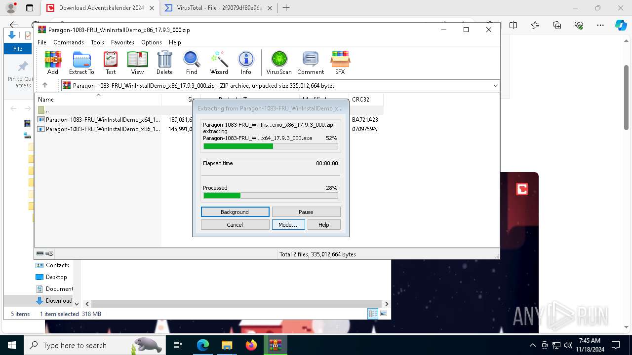
Task: Sort by the CRC32 column header
Action: (365, 99)
